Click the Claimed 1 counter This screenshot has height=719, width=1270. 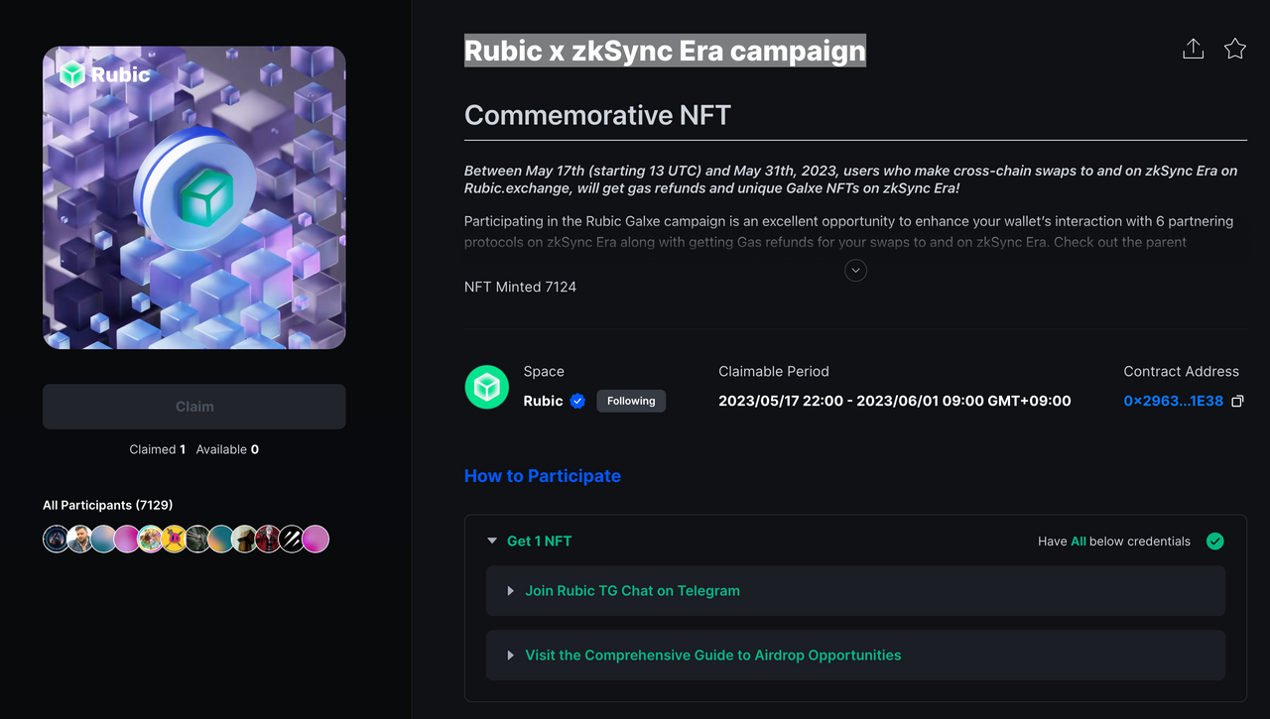pyautogui.click(x=158, y=449)
